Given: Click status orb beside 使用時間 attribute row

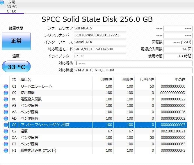Looking at the screenshot, I should 6,93.
